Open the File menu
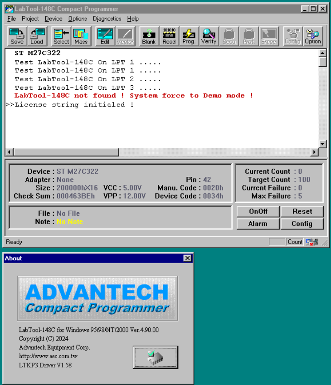 click(x=11, y=19)
